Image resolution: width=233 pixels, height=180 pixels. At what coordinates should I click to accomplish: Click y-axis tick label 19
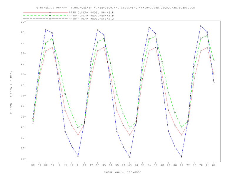coord(22,138)
